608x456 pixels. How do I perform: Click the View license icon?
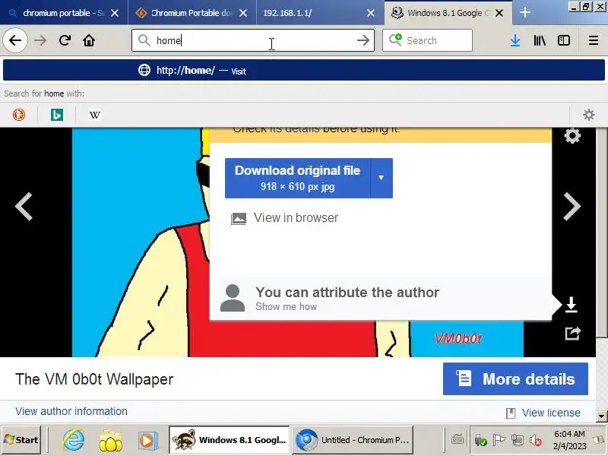pos(511,413)
